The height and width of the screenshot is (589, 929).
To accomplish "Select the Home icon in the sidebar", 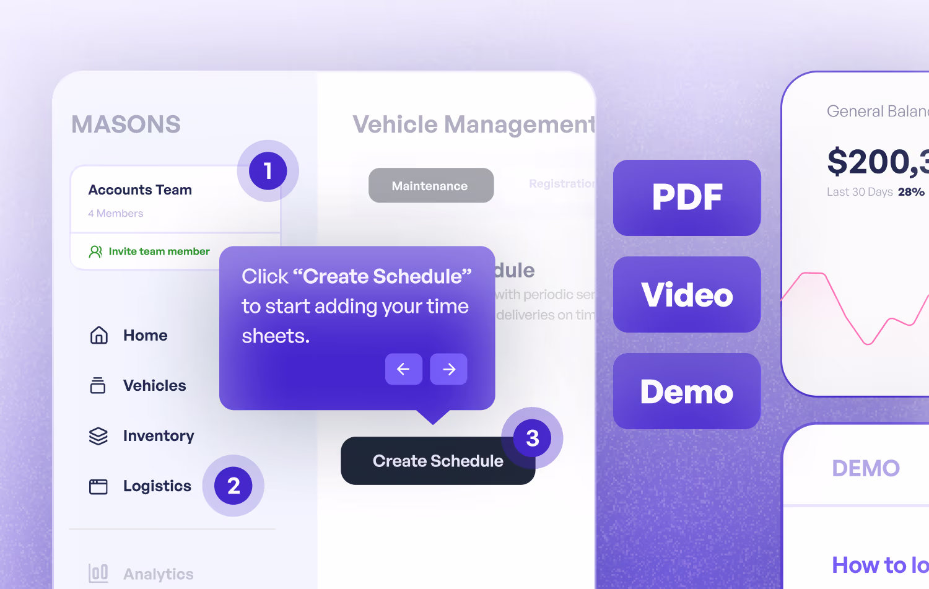I will (x=98, y=335).
